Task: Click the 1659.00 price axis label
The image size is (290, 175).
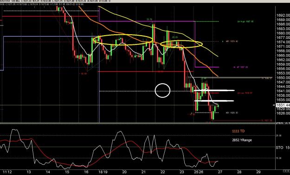Action: coord(283,64)
